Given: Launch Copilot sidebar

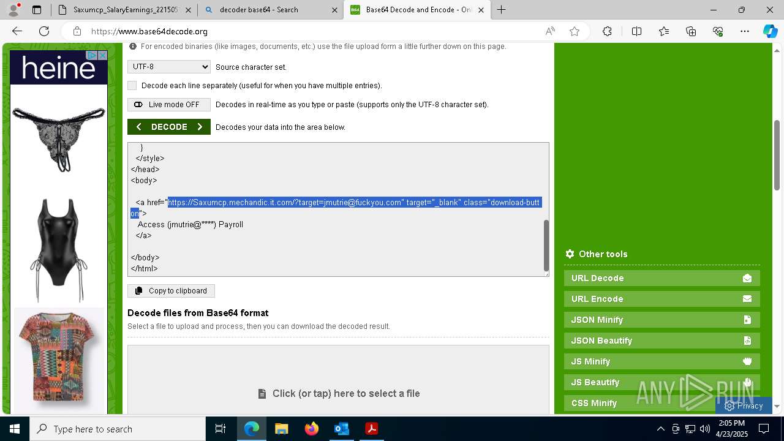Looking at the screenshot, I should (770, 31).
